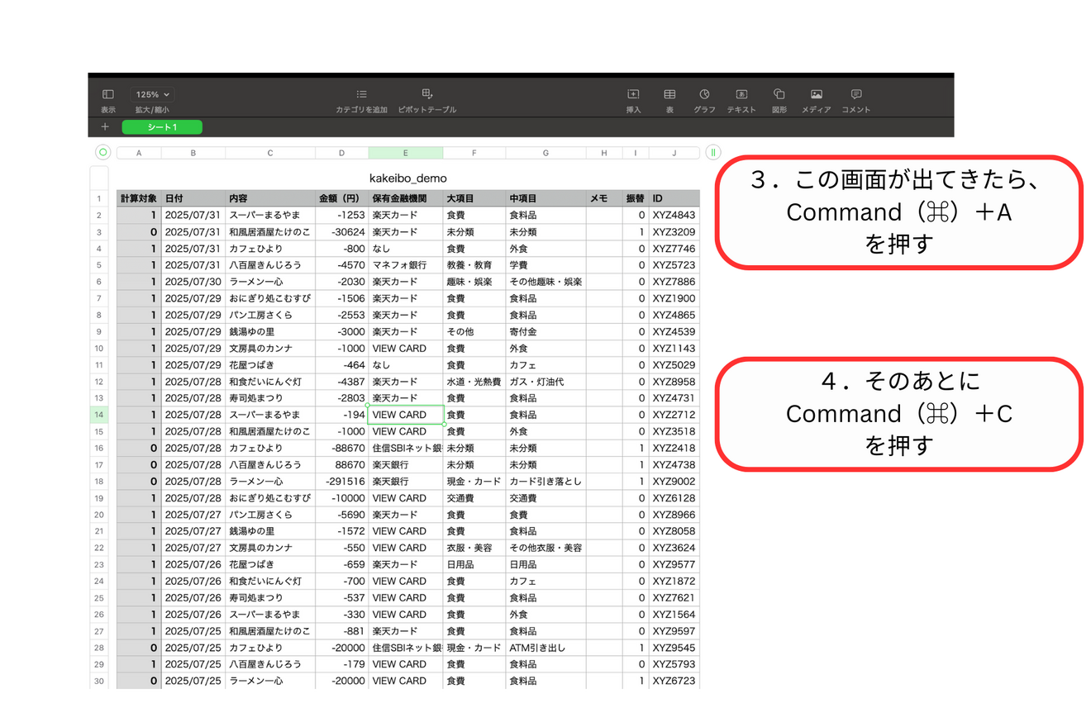Viewport: 1091px width, 727px height.
Task: Click the ID header cell
Action: (674, 198)
